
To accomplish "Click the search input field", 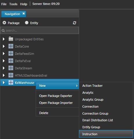I will [x=40, y=30].
